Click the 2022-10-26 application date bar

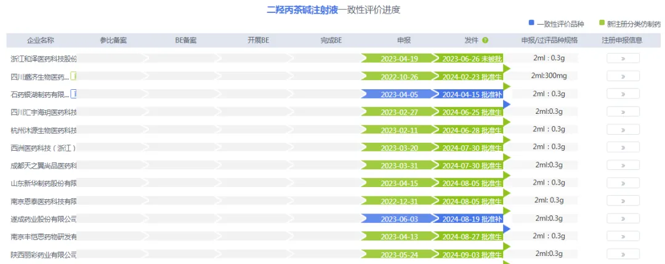[x=400, y=76]
